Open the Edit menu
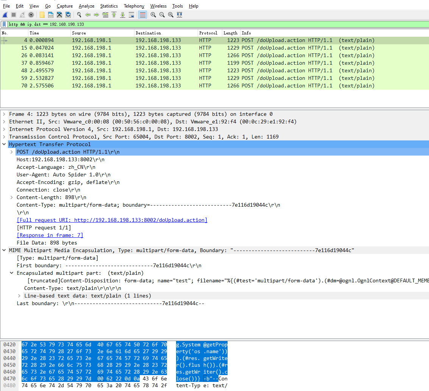The width and height of the screenshot is (429, 391). pyautogui.click(x=19, y=6)
